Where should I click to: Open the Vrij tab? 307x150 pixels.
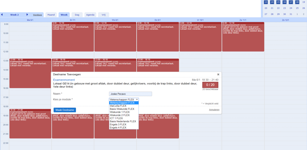pyautogui.click(x=103, y=15)
